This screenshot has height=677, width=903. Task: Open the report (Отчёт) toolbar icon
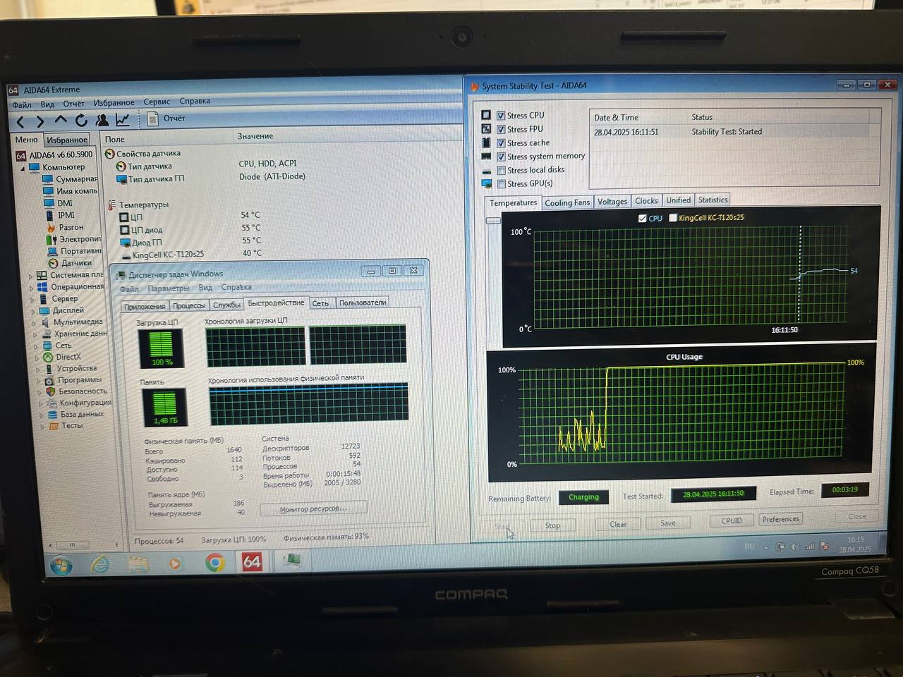(x=152, y=119)
